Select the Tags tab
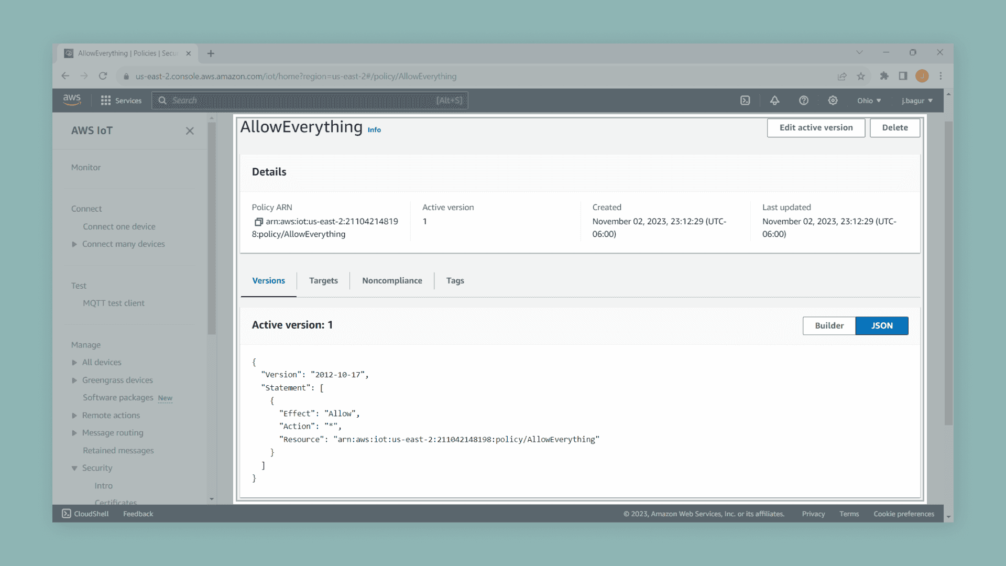Viewport: 1006px width, 566px height. pos(455,281)
